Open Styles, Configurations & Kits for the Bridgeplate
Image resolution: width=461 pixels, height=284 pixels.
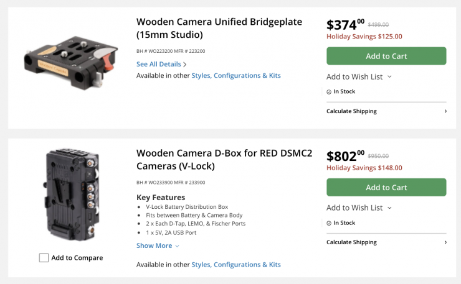pos(236,76)
